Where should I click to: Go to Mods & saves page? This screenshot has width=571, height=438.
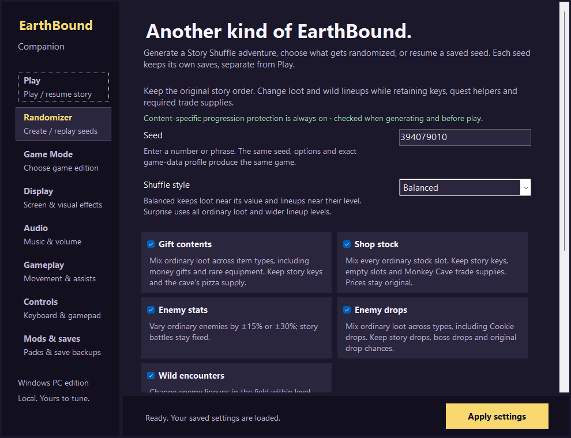tap(63, 345)
